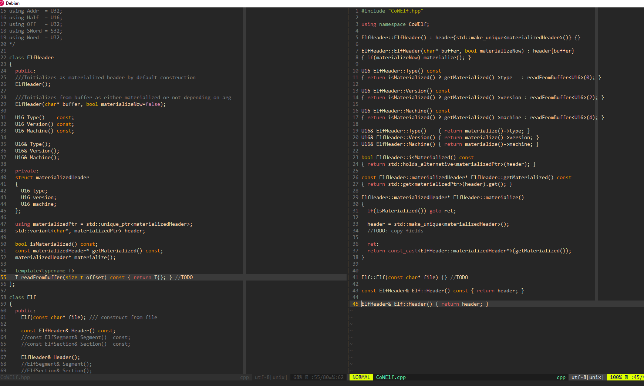Viewport: 644px width, 386px height.
Task: Click the 'template<typename T>' line
Action: pos(44,271)
